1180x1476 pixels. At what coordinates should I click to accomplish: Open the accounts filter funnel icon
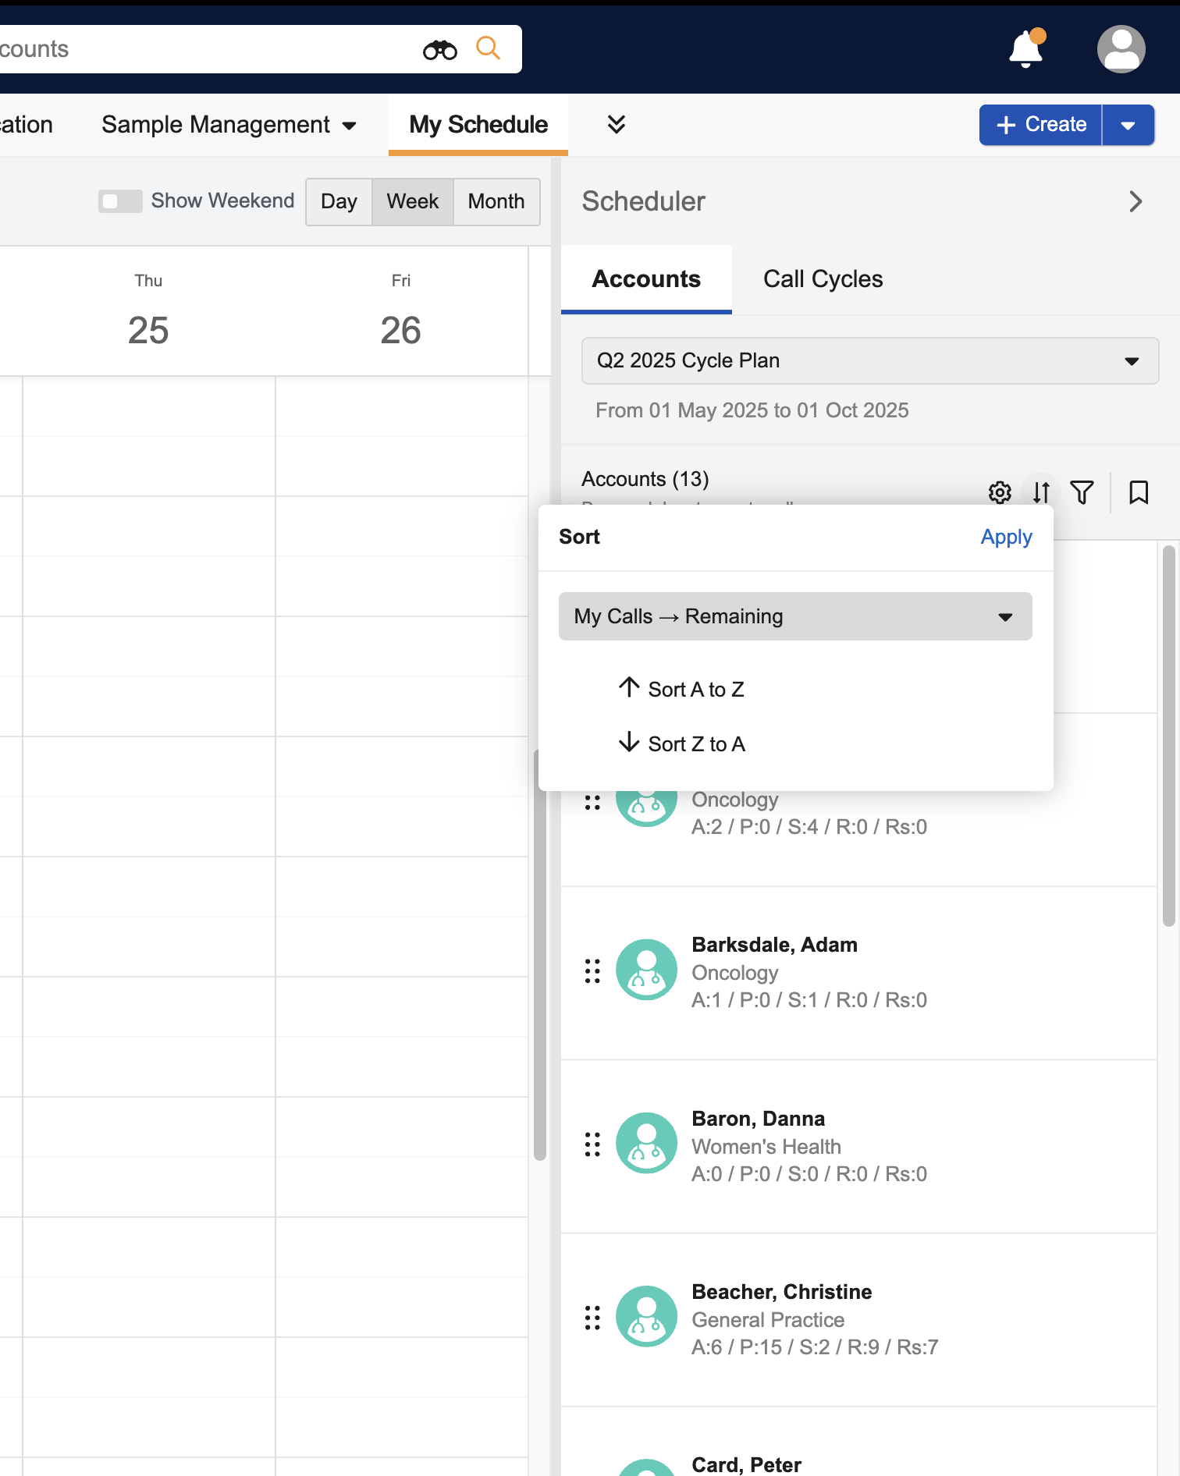1082,492
